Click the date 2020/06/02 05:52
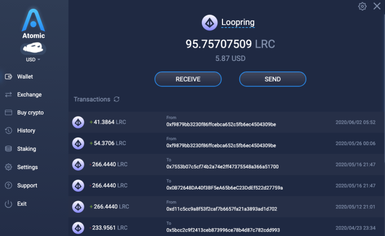 355,122
